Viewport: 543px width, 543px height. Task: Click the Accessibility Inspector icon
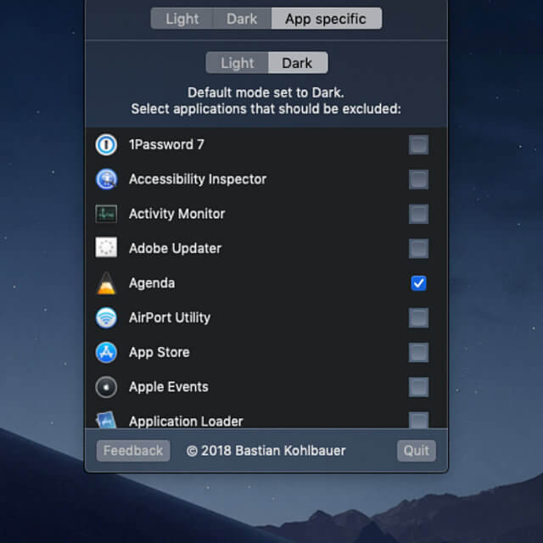[x=106, y=179]
